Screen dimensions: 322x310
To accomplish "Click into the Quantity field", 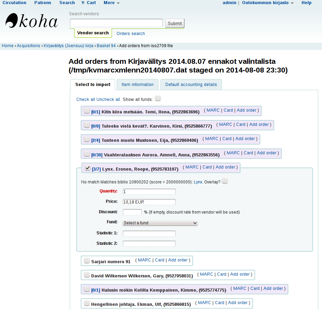I will 149,192.
